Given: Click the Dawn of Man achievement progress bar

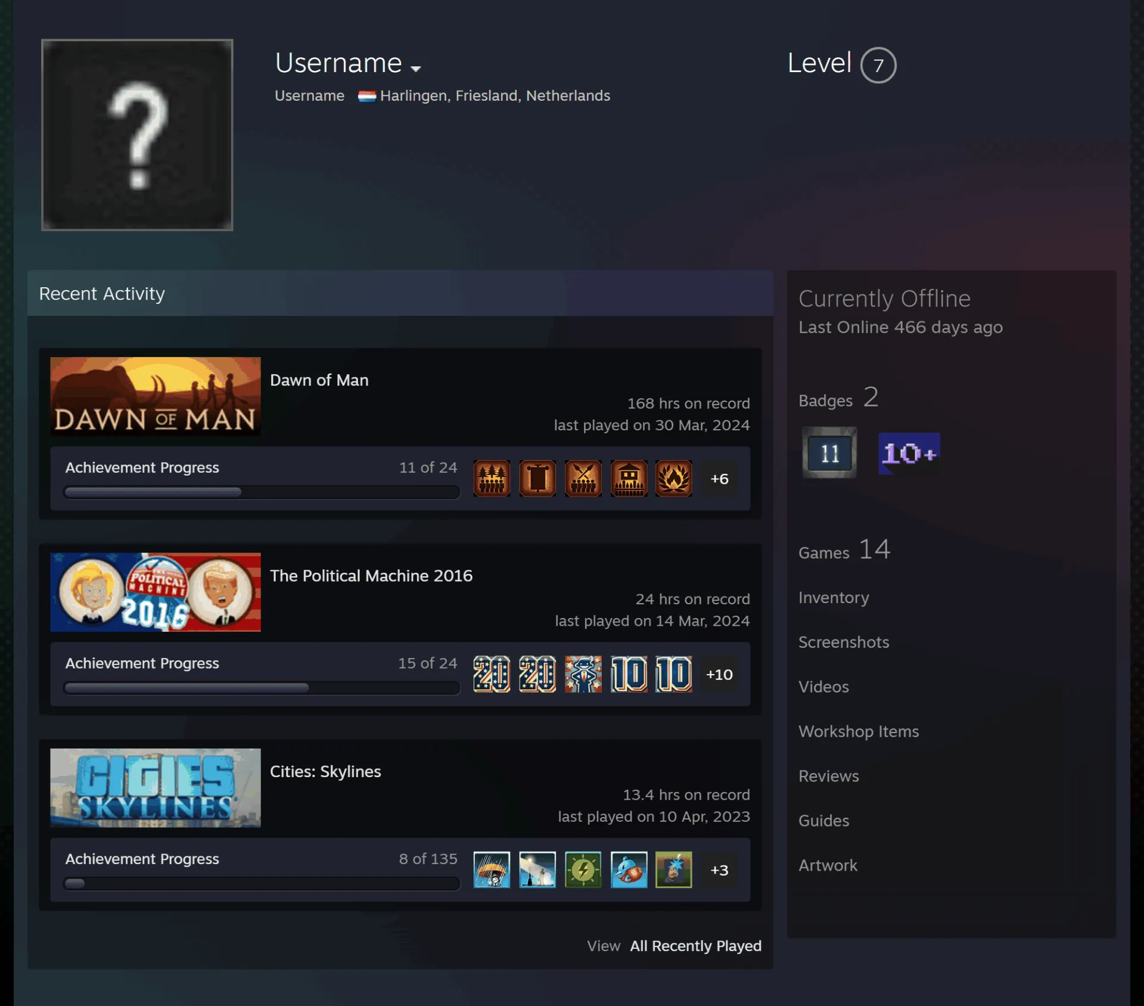Looking at the screenshot, I should [x=262, y=492].
